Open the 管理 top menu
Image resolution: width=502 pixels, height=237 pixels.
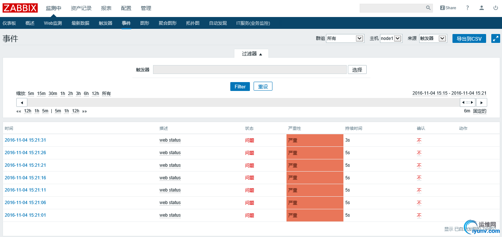coord(146,8)
